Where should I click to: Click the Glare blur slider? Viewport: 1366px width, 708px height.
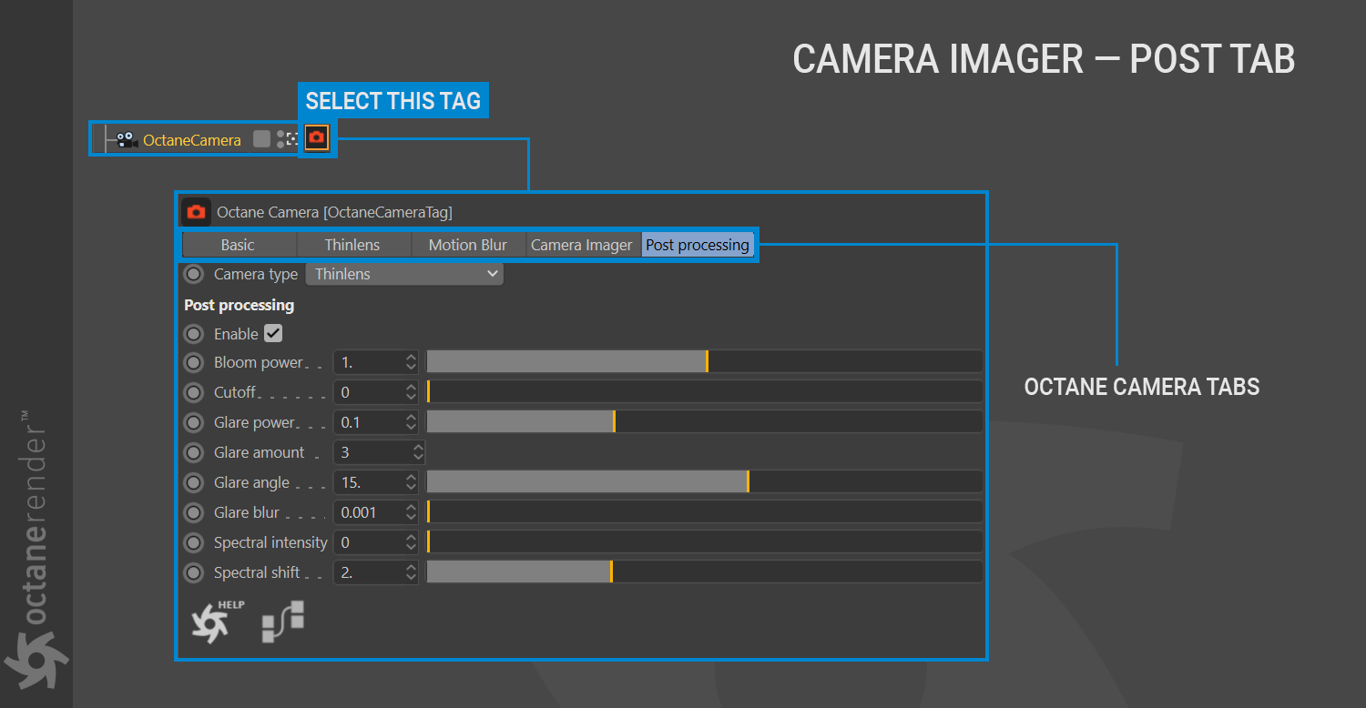704,512
